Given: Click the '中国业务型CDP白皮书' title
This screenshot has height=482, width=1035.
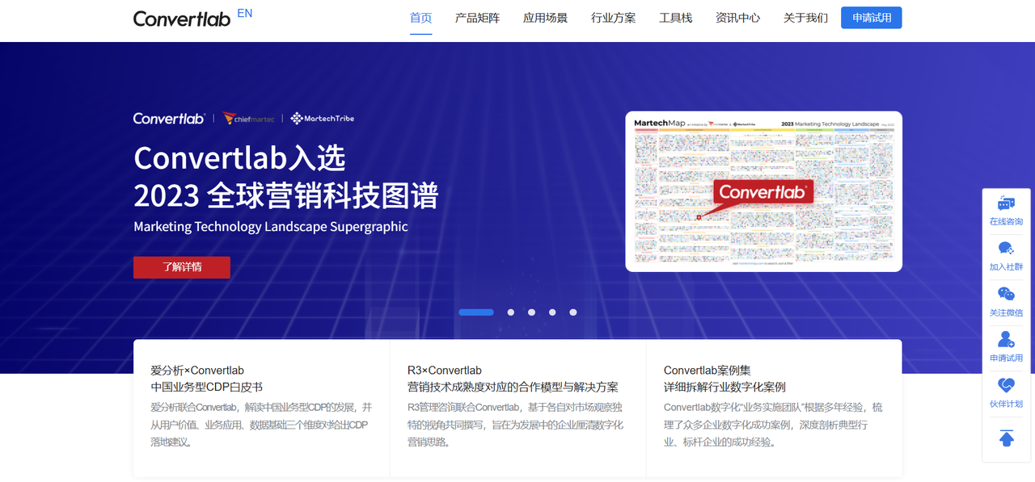Looking at the screenshot, I should pyautogui.click(x=206, y=387).
